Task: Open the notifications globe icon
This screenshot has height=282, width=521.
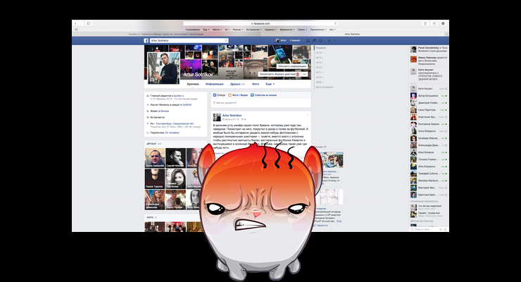Action: [320, 41]
